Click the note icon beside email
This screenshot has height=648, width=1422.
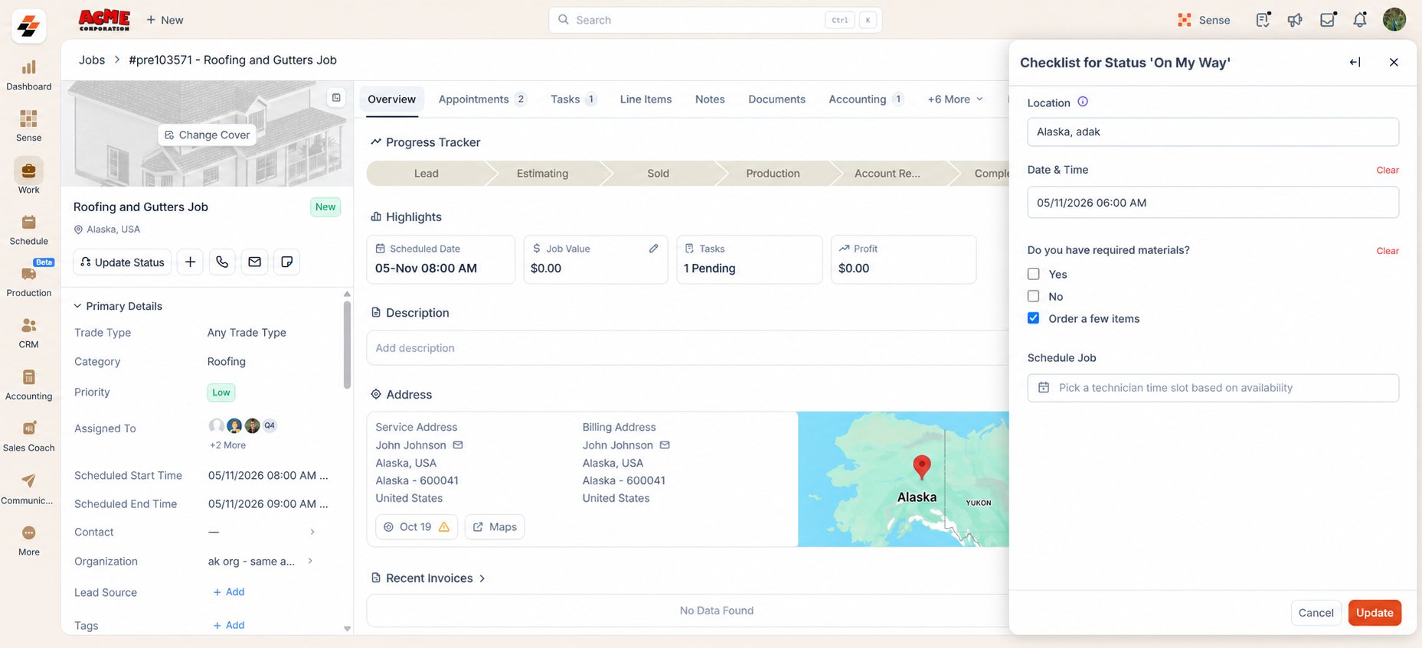click(286, 262)
